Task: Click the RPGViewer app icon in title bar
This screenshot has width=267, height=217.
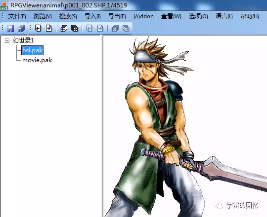Action: [x=4, y=5]
